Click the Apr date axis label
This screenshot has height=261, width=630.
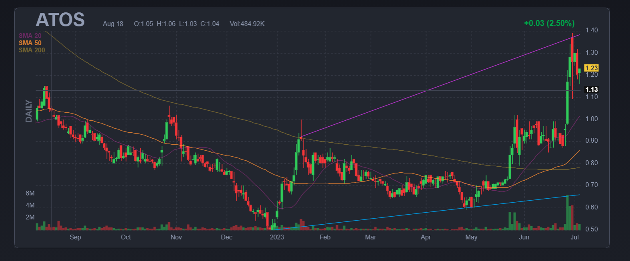coord(426,237)
